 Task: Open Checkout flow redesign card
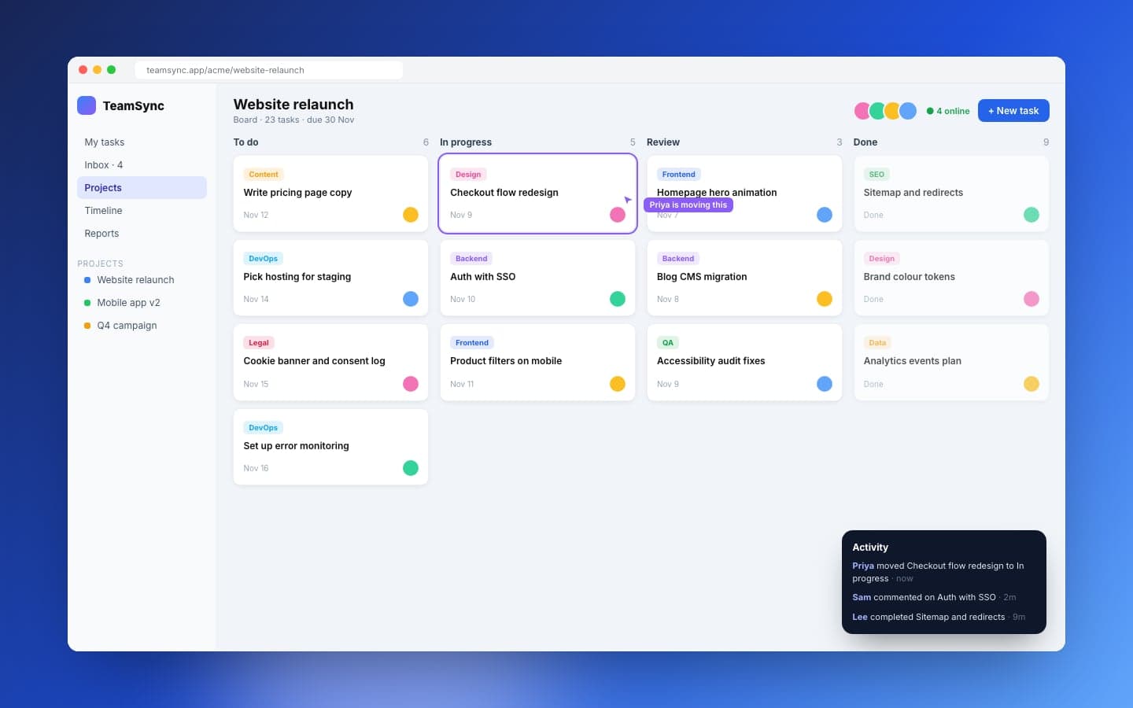tap(537, 194)
